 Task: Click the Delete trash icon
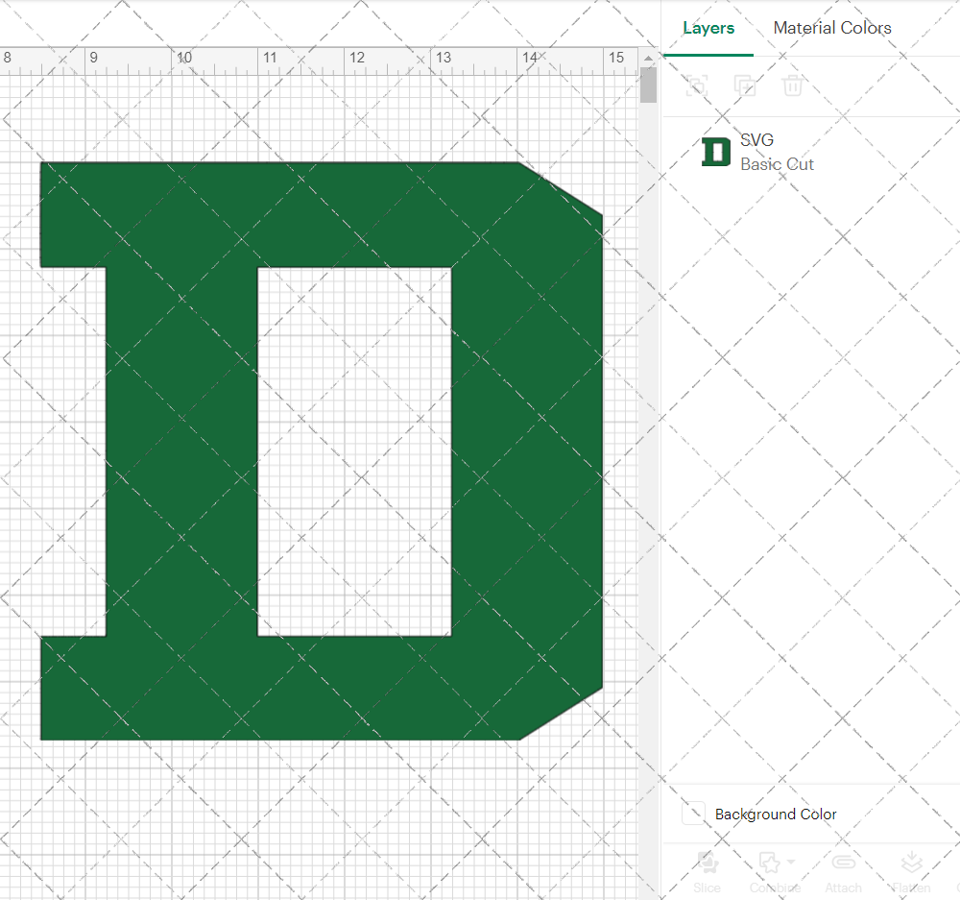pos(792,85)
